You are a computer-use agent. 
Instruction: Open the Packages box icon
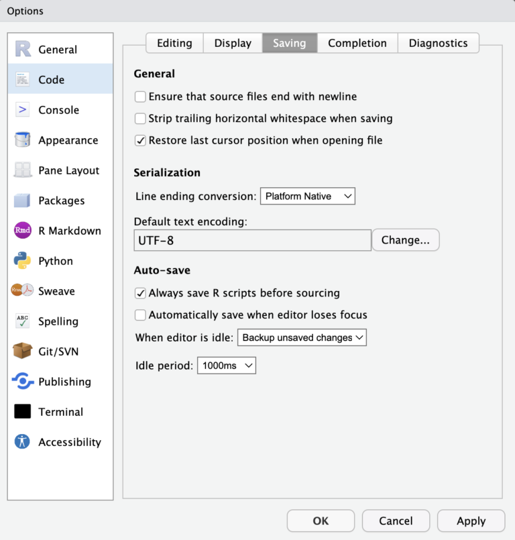coord(23,201)
